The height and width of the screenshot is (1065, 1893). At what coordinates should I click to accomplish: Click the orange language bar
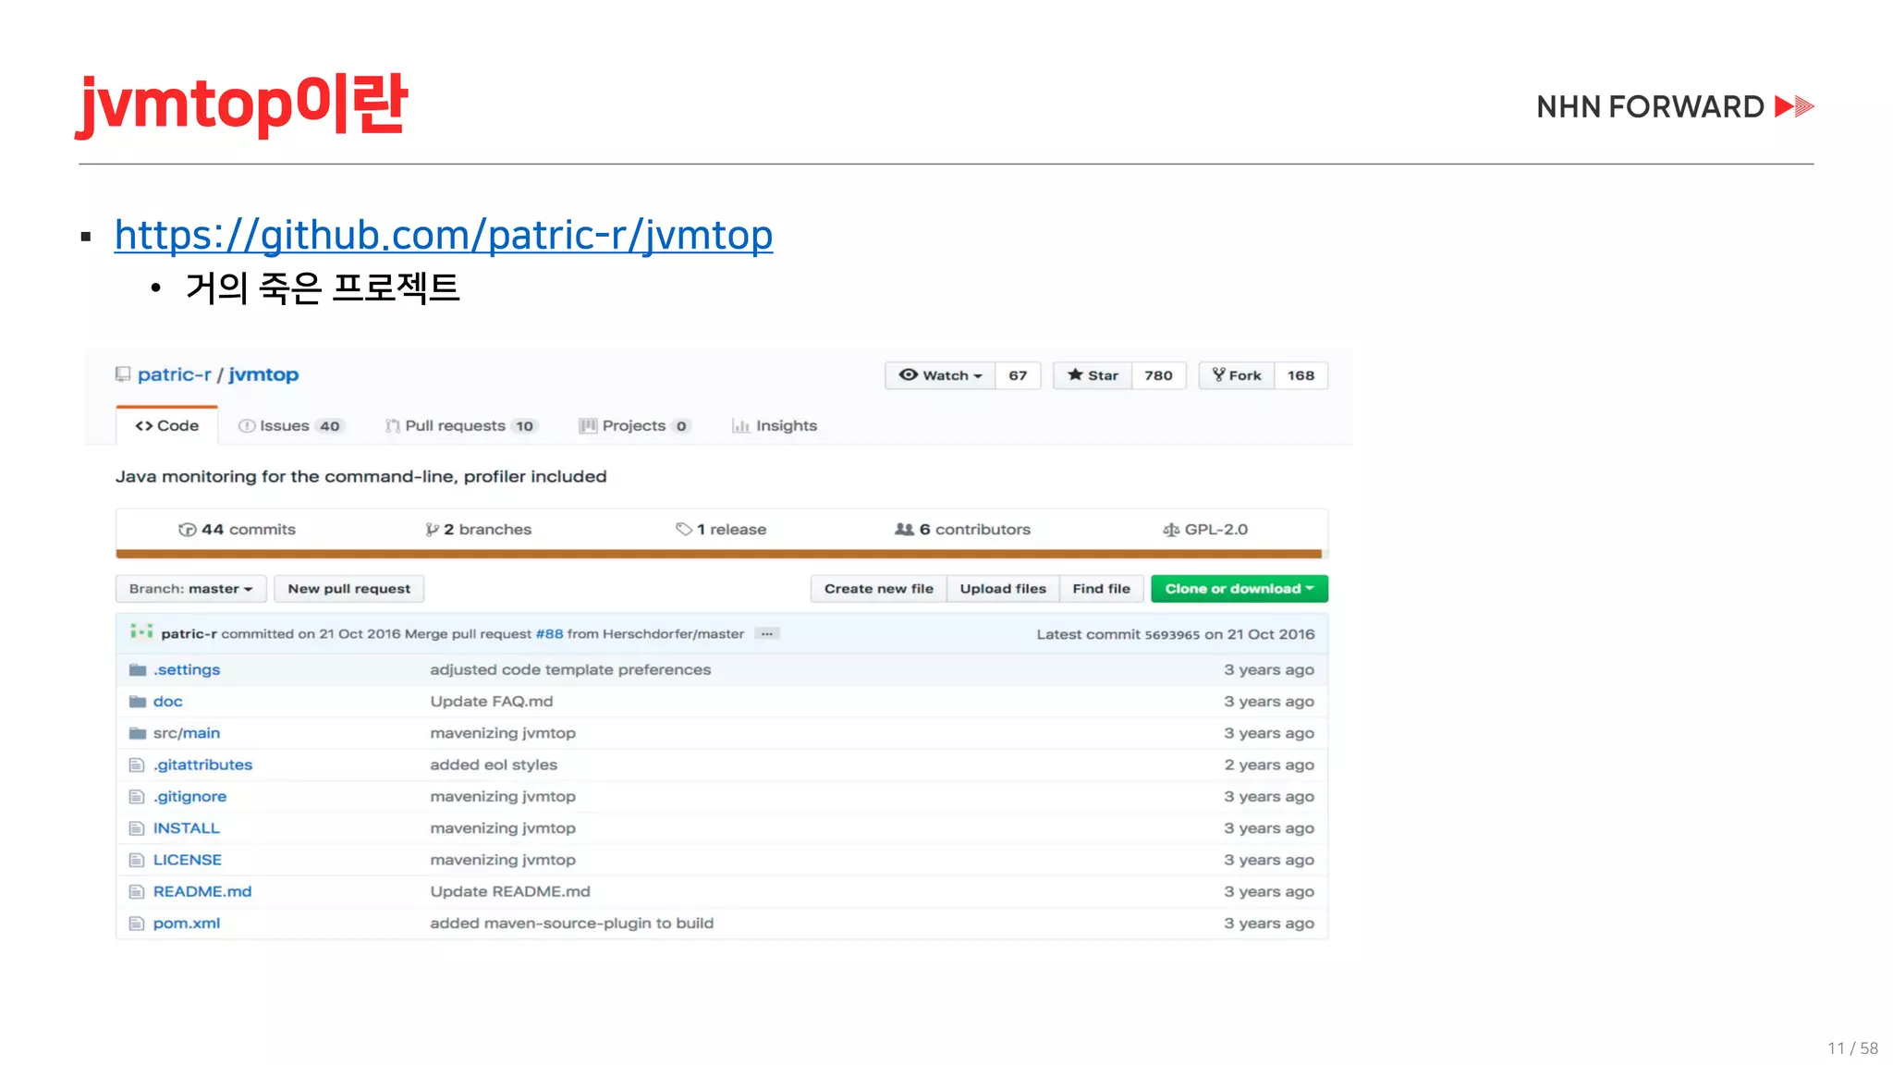pos(719,554)
